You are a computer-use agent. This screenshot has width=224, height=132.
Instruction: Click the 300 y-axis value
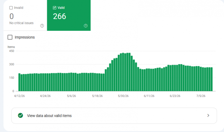12,64
